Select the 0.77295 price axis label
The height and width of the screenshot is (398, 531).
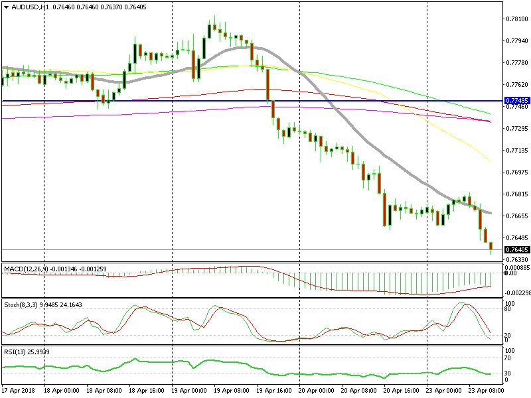517,129
